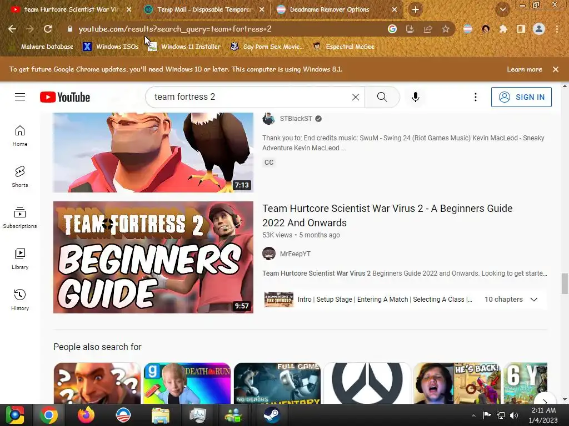The width and height of the screenshot is (569, 426).
Task: Open the Beginners Guide video title
Action: pos(387,216)
